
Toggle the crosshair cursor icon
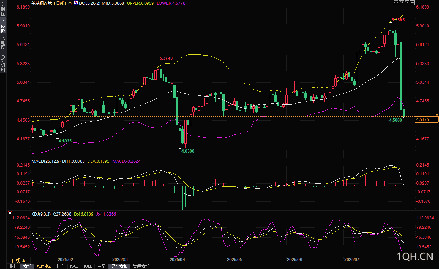click(x=396, y=3)
